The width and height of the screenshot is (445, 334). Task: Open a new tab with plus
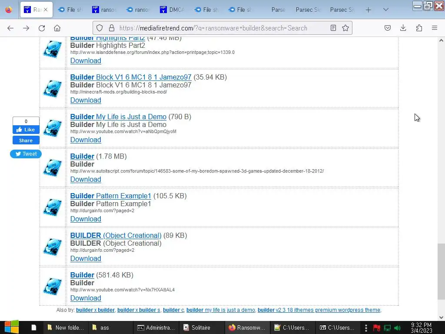[369, 10]
